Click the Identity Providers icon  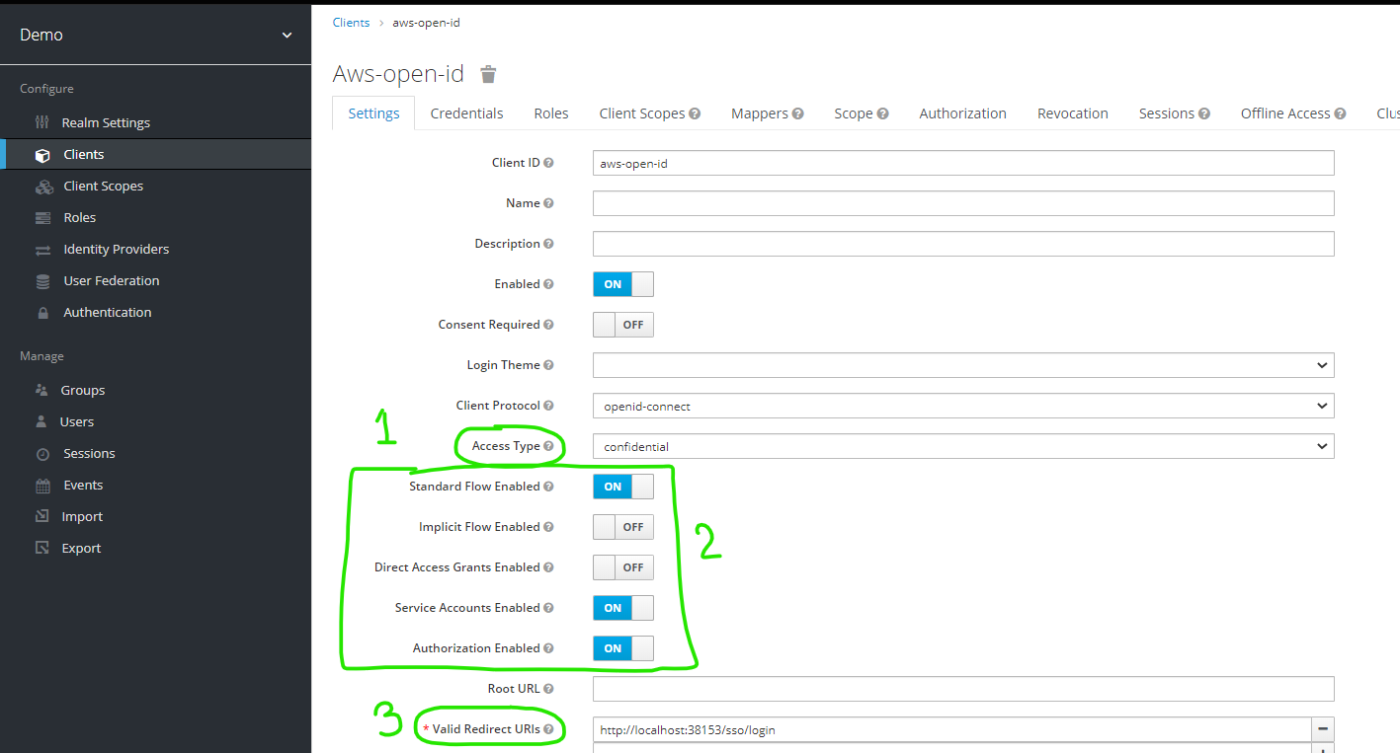pos(43,249)
